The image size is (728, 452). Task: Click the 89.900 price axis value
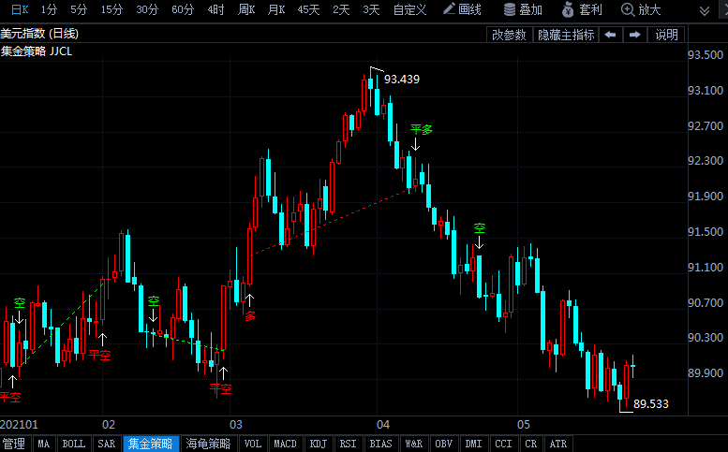706,372
